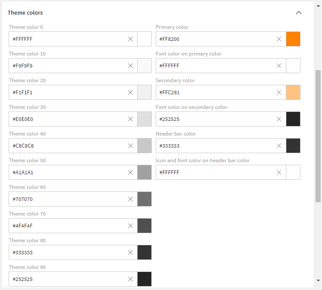The height and width of the screenshot is (290, 322).
Task: Edit the Theme color 70 hex field
Action: 68,226
